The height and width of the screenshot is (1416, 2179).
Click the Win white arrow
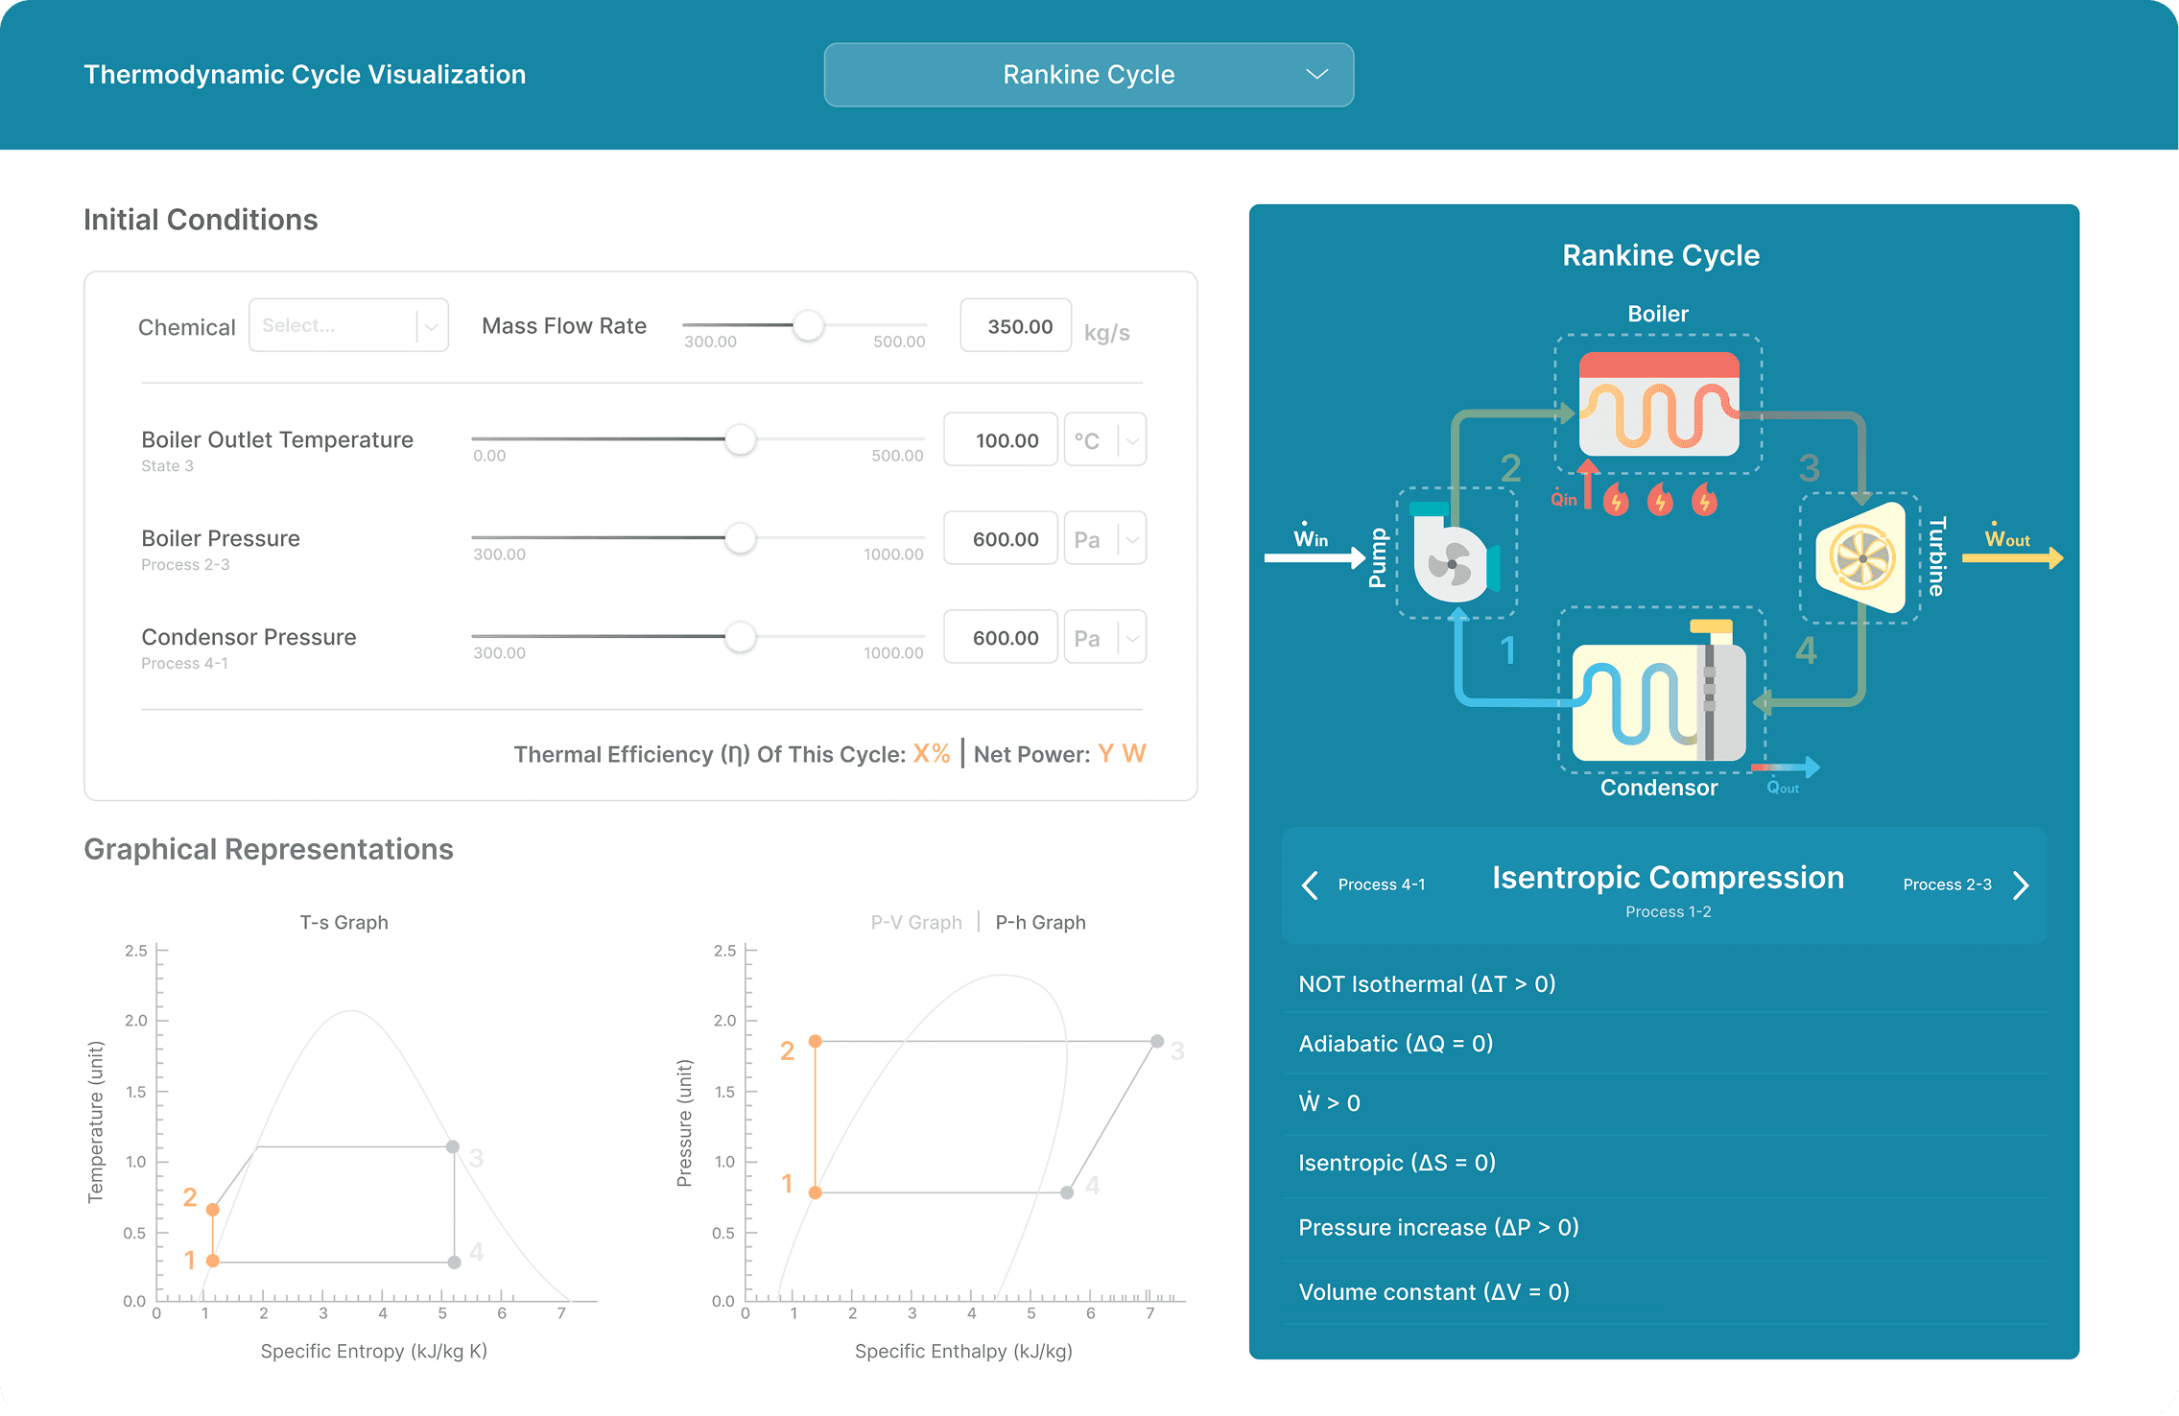[1315, 557]
